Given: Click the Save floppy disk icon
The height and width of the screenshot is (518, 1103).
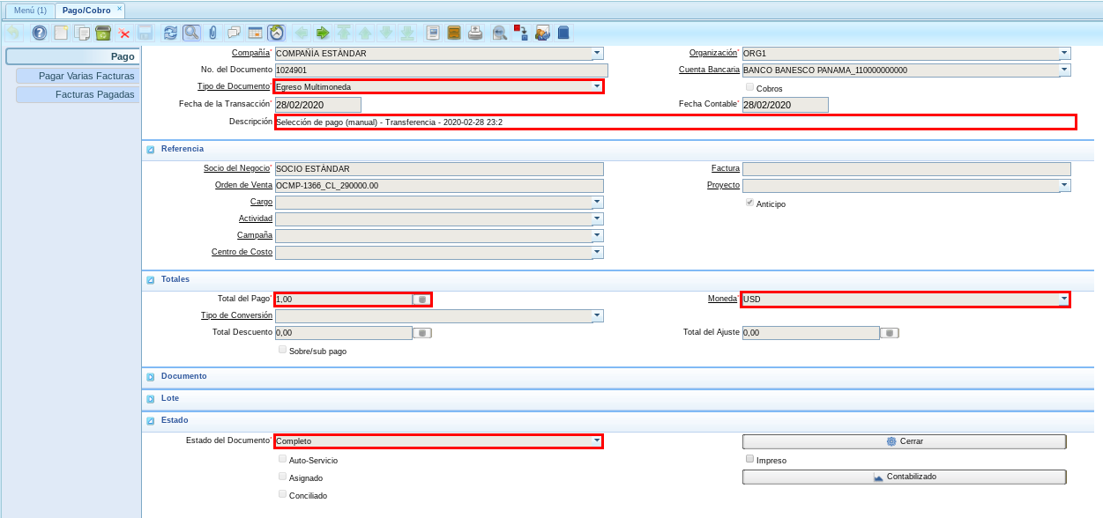Looking at the screenshot, I should pos(145,33).
